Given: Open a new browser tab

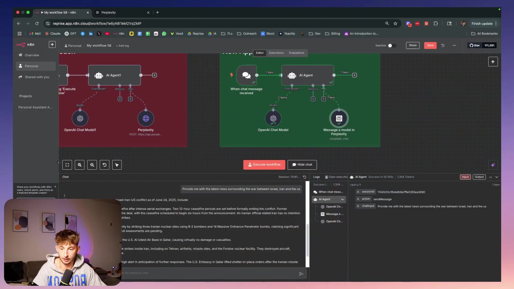Looking at the screenshot, I should click(157, 13).
